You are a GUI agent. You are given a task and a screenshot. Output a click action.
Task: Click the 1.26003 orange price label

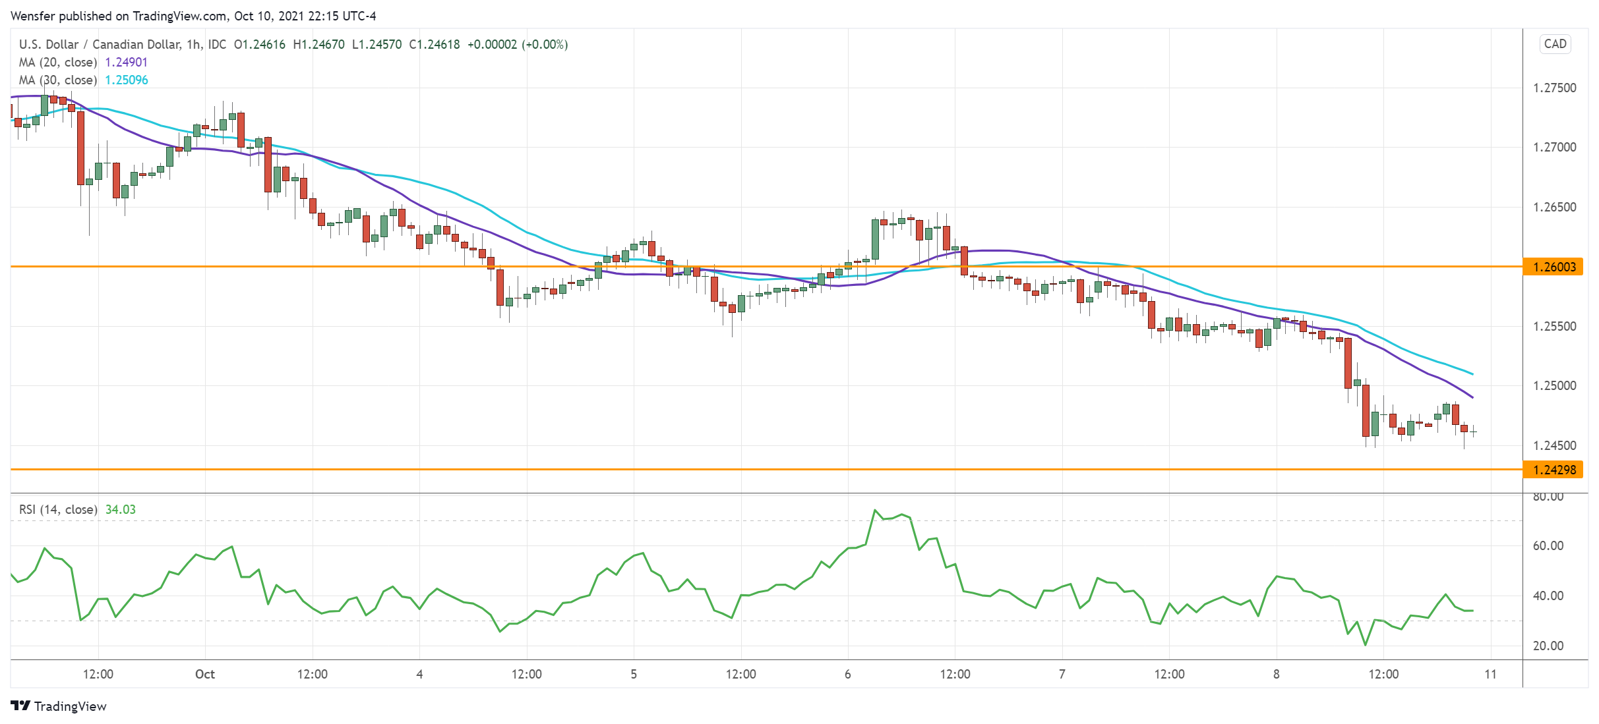coord(1554,267)
